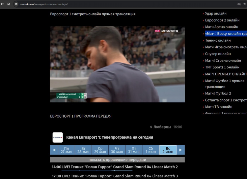Select the Ср 29 мая tab
Image resolution: width=247 pixels, height=179 pixels.
point(100,150)
